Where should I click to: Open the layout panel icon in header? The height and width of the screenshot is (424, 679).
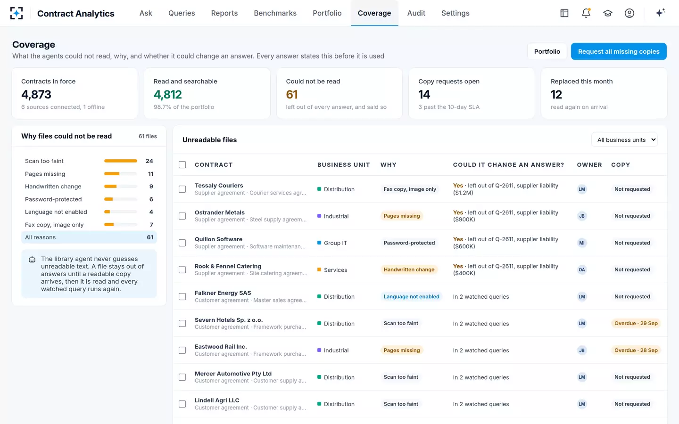coord(564,13)
